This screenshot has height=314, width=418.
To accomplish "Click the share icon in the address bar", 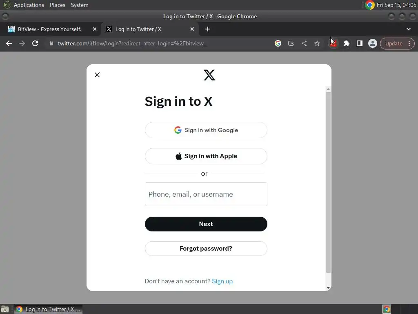I will pos(304,43).
